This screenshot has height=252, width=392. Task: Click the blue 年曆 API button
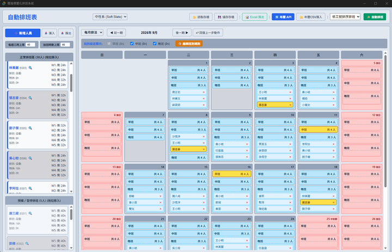283,17
